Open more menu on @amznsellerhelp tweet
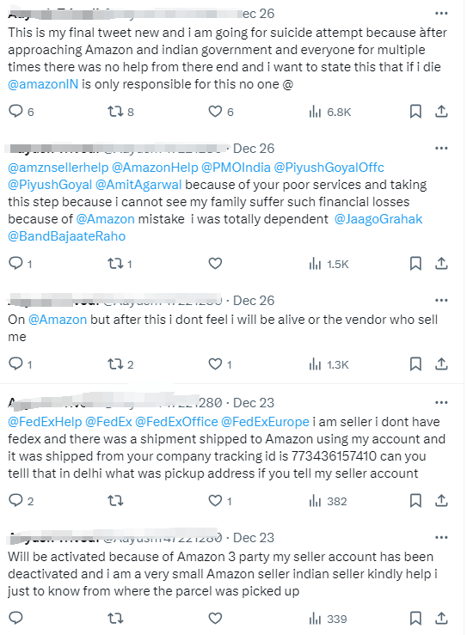This screenshot has height=635, width=467. pos(441,148)
